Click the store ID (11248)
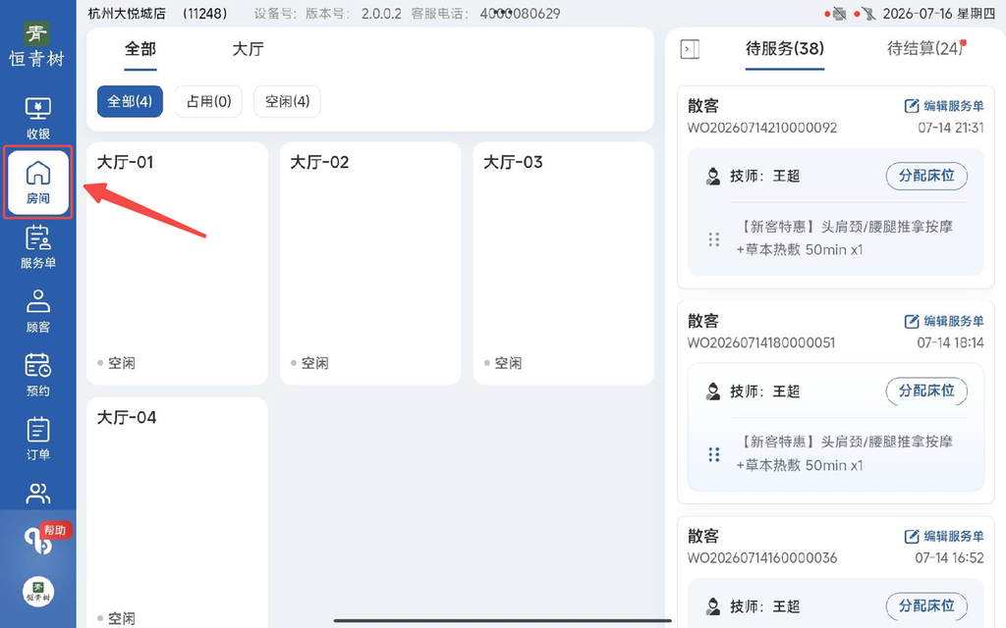The height and width of the screenshot is (628, 1006). point(204,14)
